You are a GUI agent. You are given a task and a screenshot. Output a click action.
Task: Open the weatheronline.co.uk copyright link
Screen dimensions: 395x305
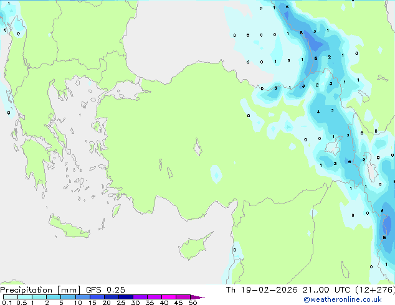(x=342, y=299)
